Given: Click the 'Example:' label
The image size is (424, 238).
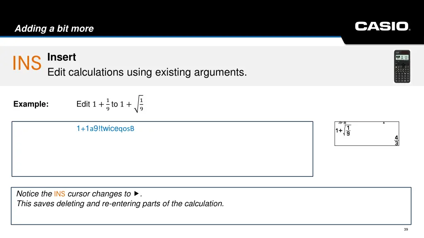Looking at the screenshot, I should tap(31, 104).
